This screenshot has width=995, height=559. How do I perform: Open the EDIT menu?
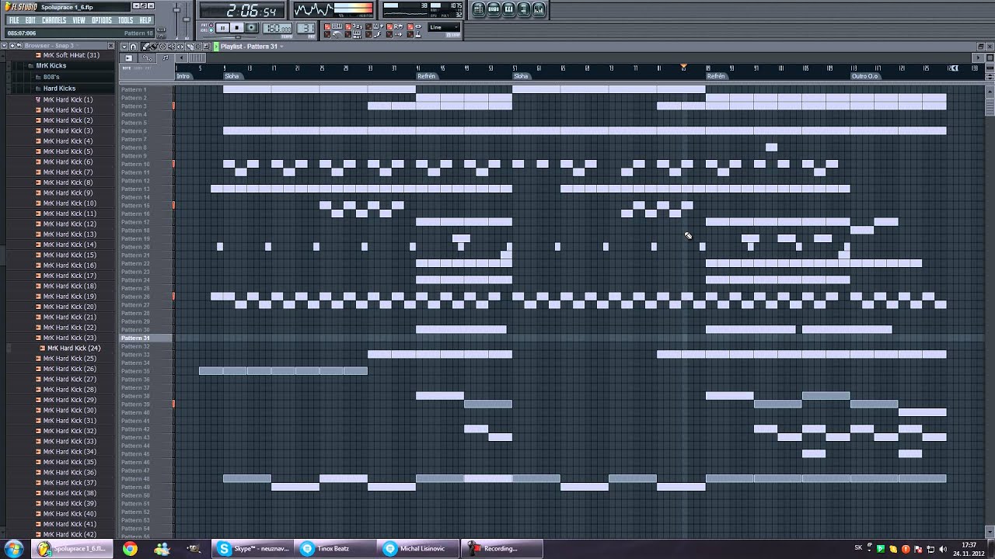(x=30, y=20)
